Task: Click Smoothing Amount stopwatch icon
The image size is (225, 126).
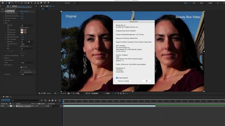Action: tap(6, 14)
